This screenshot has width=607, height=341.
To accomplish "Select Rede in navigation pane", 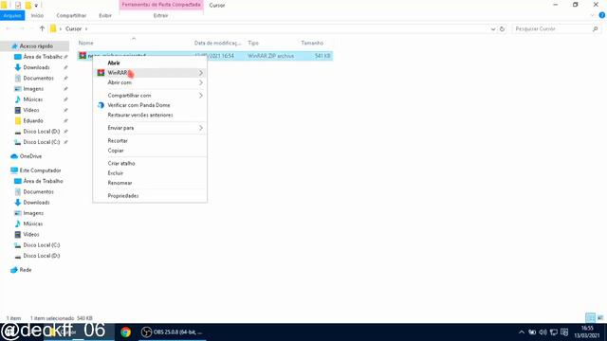I will tap(26, 270).
